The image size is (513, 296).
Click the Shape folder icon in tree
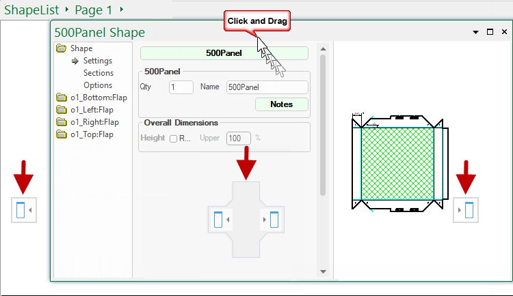(x=62, y=48)
